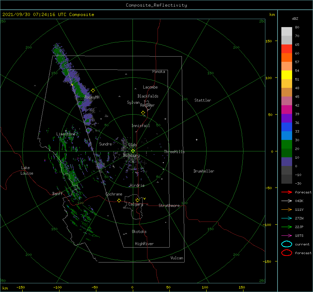The height and width of the screenshot is (292, 313).
Task: Click the yellow radar-center diamond at Olds
Action: [x=133, y=151]
